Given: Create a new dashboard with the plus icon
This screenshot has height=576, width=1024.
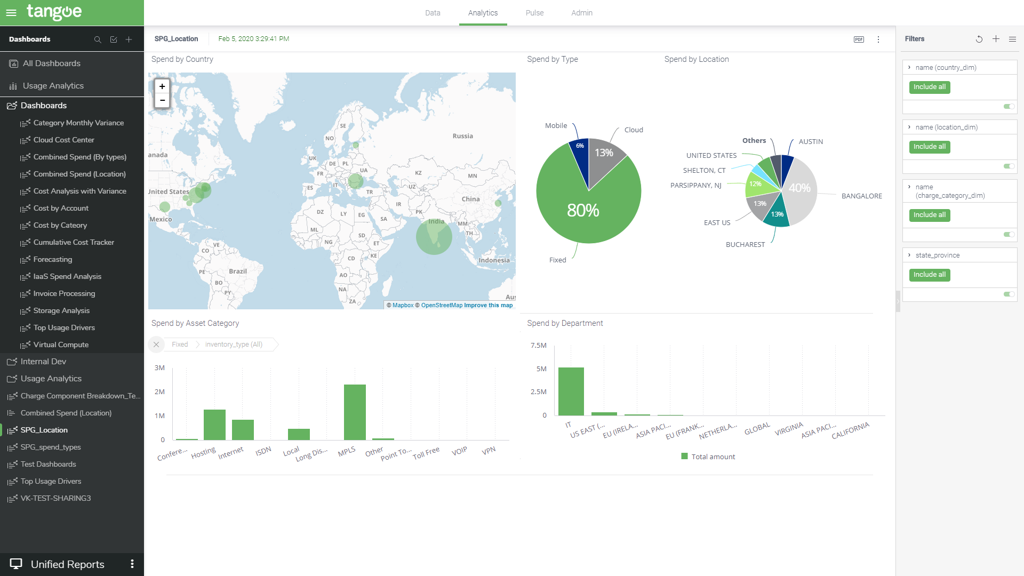Looking at the screenshot, I should click(x=129, y=39).
